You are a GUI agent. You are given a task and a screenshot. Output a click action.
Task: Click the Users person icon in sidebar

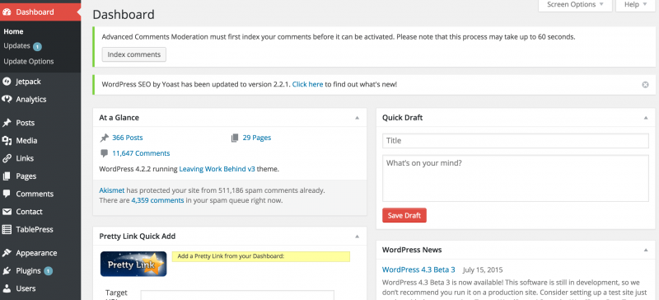click(x=7, y=288)
